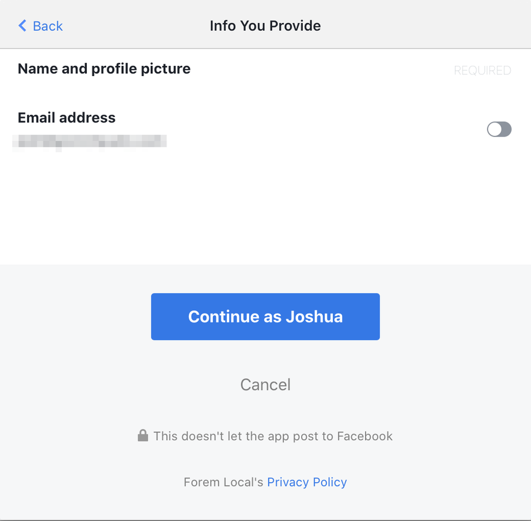
Task: Go back using the Back text link
Action: (48, 26)
